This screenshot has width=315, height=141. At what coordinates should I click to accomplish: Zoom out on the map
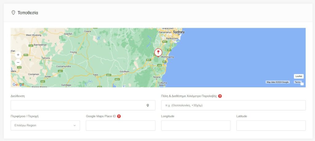point(18,63)
